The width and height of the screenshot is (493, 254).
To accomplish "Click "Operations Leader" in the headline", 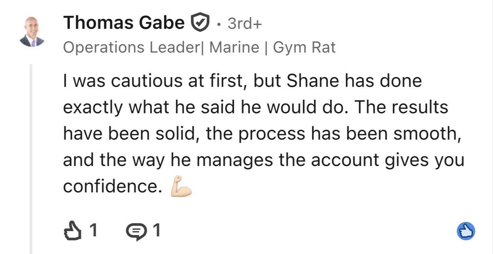I will tap(130, 48).
